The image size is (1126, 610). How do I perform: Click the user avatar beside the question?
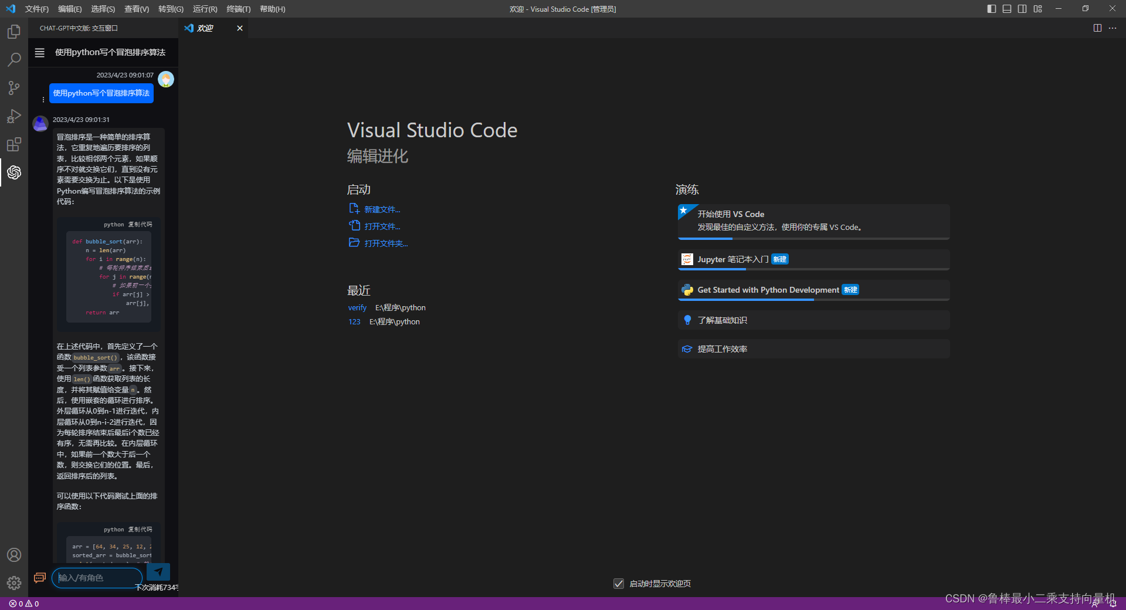166,79
